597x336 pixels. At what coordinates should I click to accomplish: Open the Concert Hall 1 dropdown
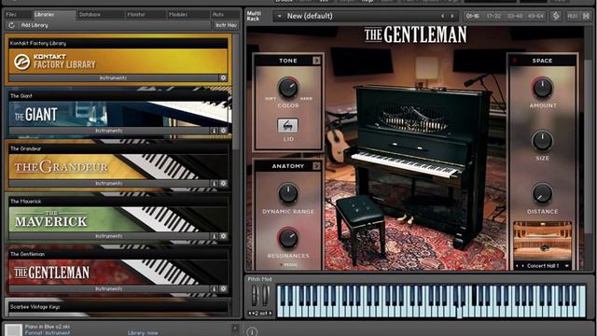pos(567,266)
